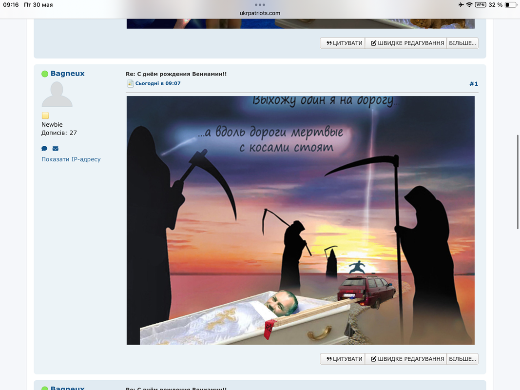
Task: Click upper ЦИТУВАТИ quote button
Action: click(343, 43)
